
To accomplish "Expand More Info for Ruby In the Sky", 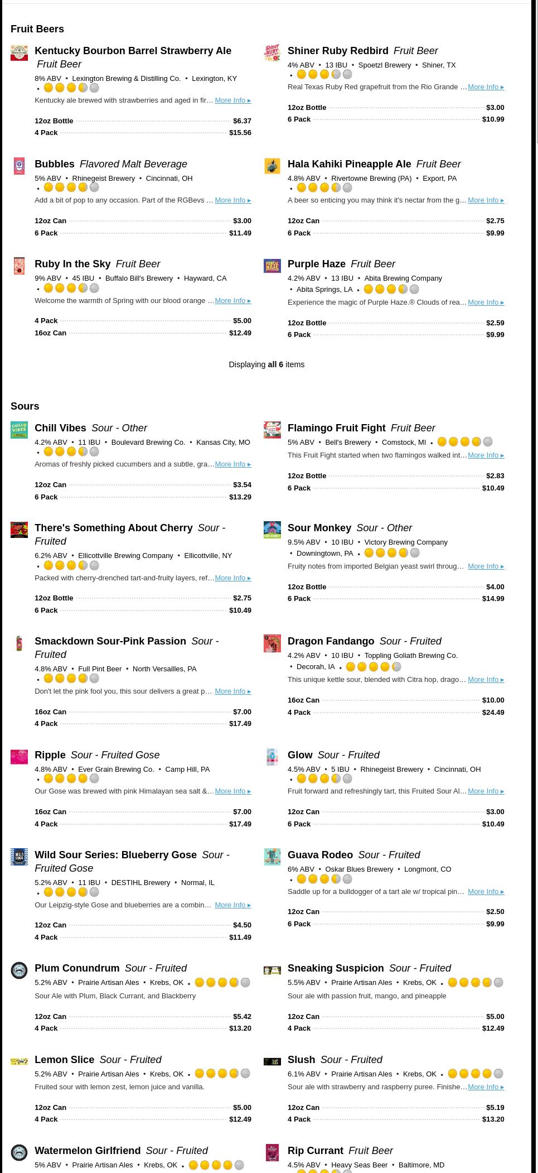I will pyautogui.click(x=232, y=301).
